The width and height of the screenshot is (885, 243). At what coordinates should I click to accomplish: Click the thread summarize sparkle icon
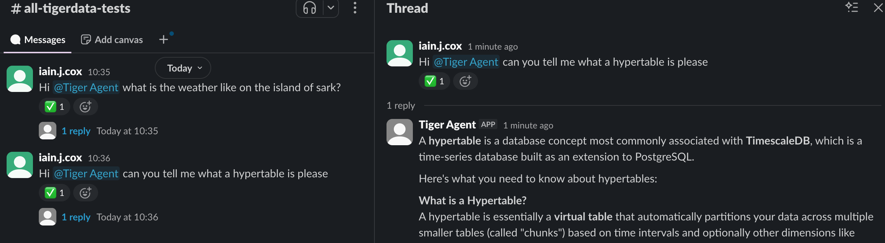coord(851,8)
